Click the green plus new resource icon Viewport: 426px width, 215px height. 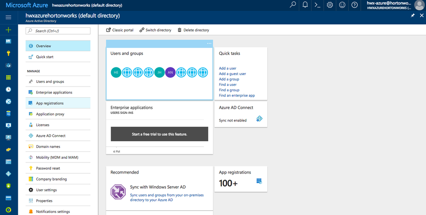coord(8,30)
